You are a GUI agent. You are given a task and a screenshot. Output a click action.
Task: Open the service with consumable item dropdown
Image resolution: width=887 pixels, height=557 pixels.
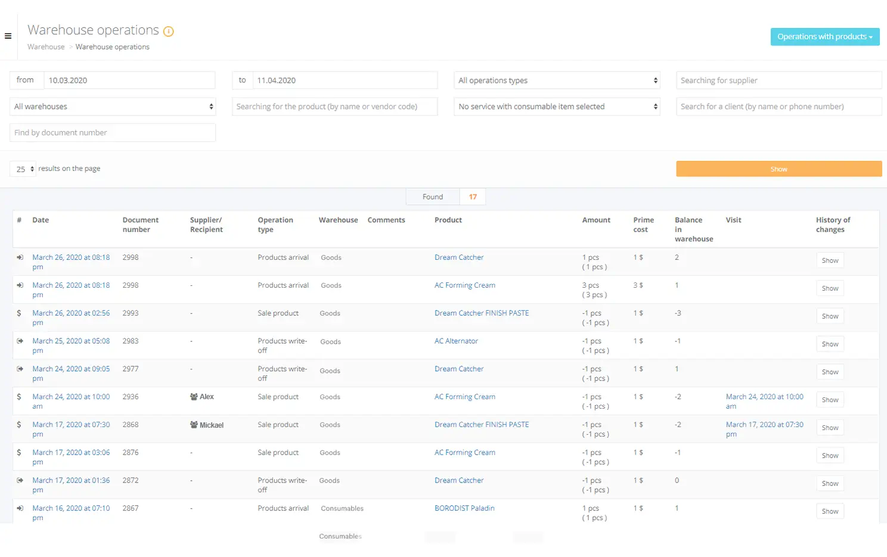coord(557,107)
